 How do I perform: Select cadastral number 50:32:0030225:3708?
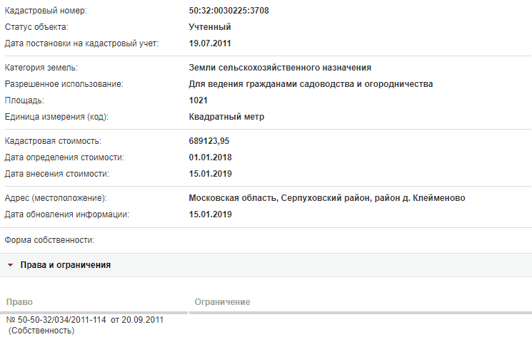[x=229, y=11]
